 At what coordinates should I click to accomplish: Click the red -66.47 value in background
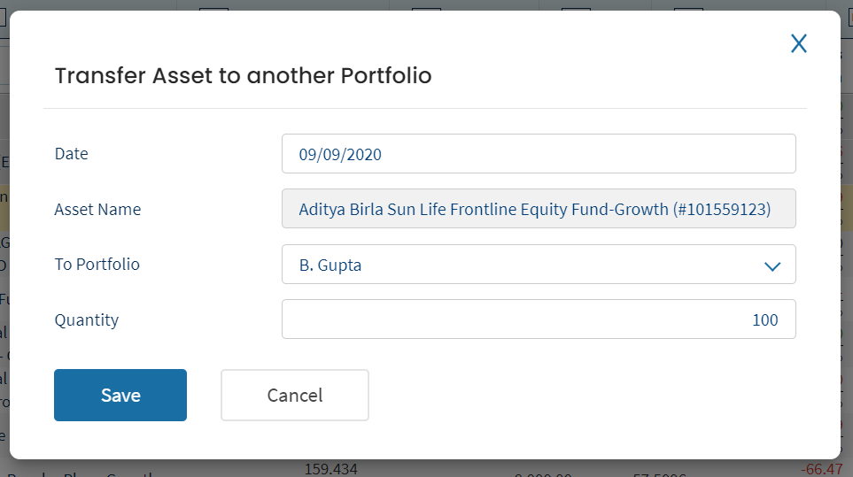point(820,468)
